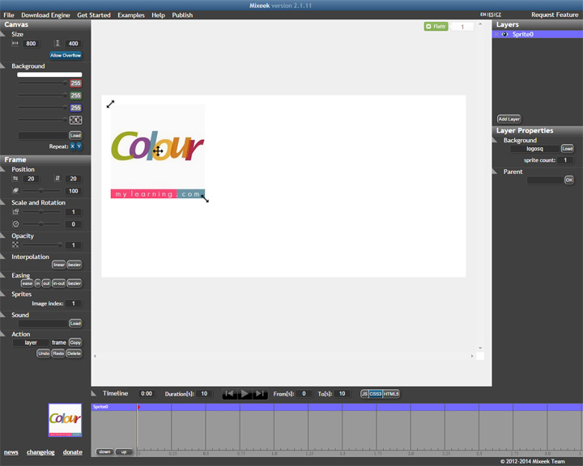
Task: Collapse the Scale and Rotation section triangle
Action: pyautogui.click(x=2, y=202)
